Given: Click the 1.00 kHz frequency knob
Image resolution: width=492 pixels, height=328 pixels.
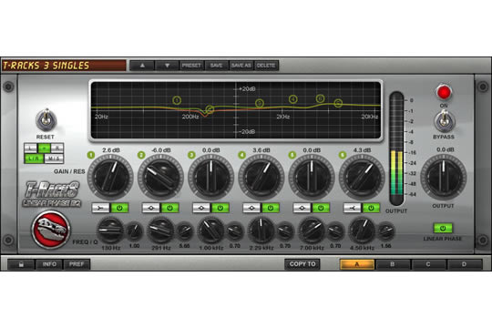Looking at the screenshot, I should click(210, 231).
